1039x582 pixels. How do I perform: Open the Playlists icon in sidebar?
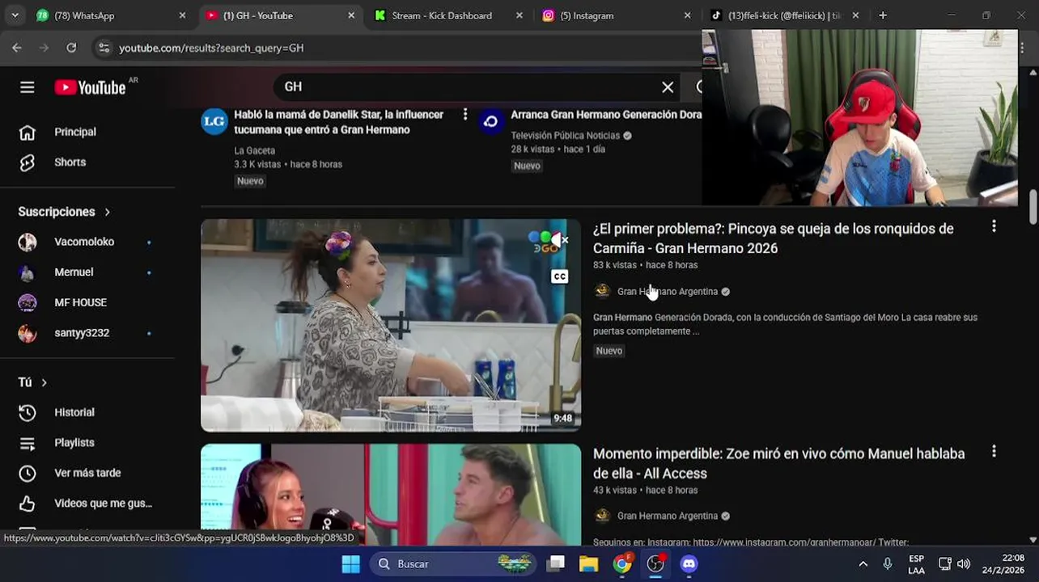tap(28, 443)
